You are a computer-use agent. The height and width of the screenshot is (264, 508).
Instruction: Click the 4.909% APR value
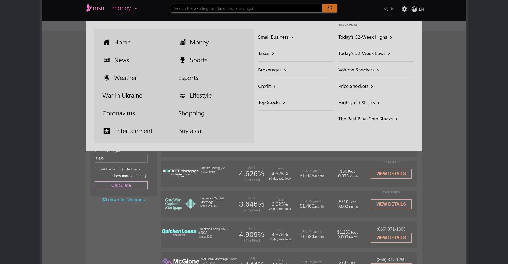tap(252, 235)
